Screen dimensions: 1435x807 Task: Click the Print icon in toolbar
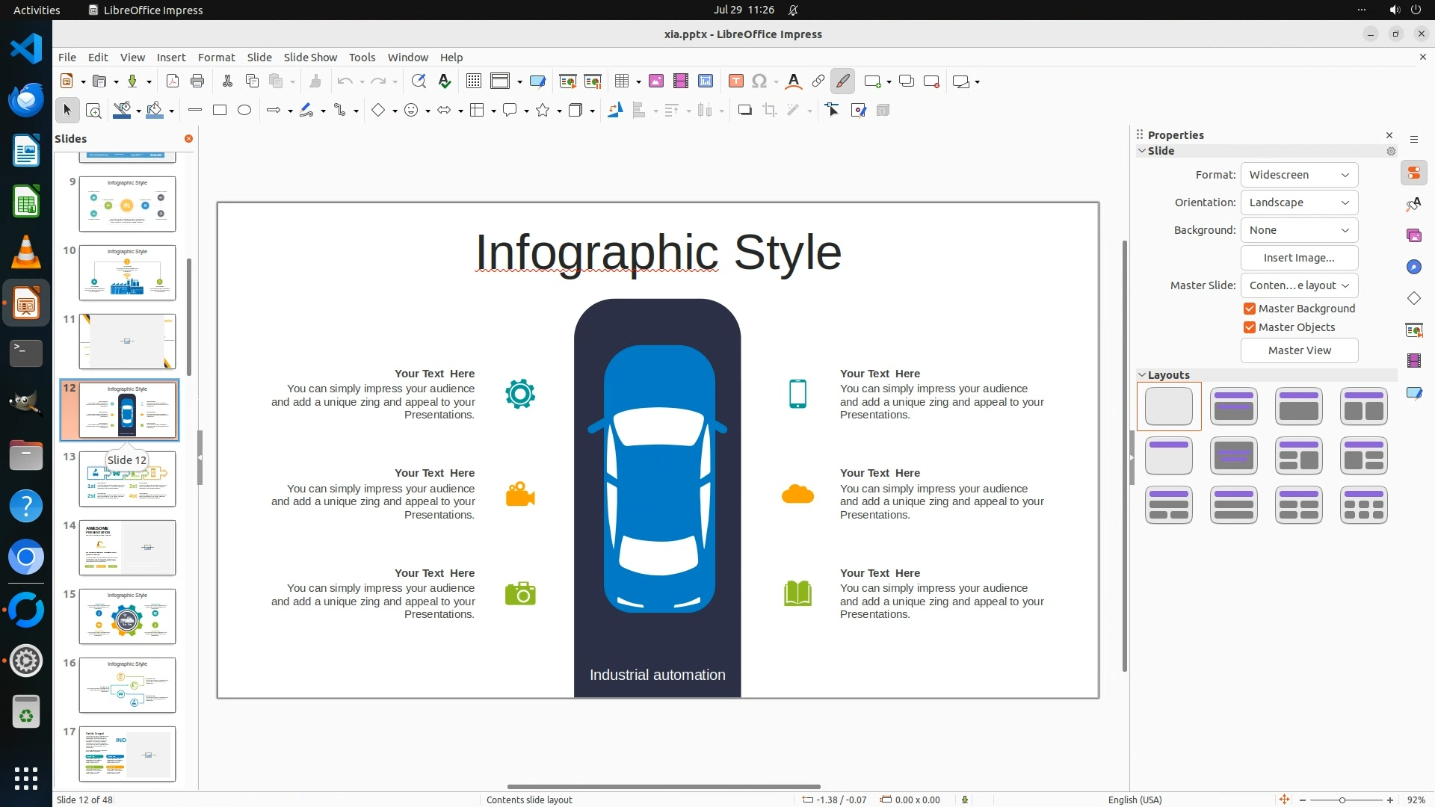point(197,81)
